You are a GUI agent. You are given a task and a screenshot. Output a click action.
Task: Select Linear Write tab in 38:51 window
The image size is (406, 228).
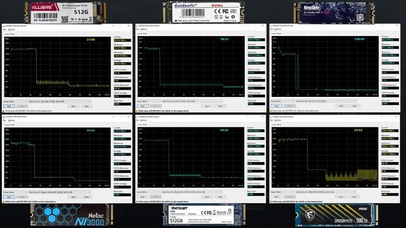142,34
